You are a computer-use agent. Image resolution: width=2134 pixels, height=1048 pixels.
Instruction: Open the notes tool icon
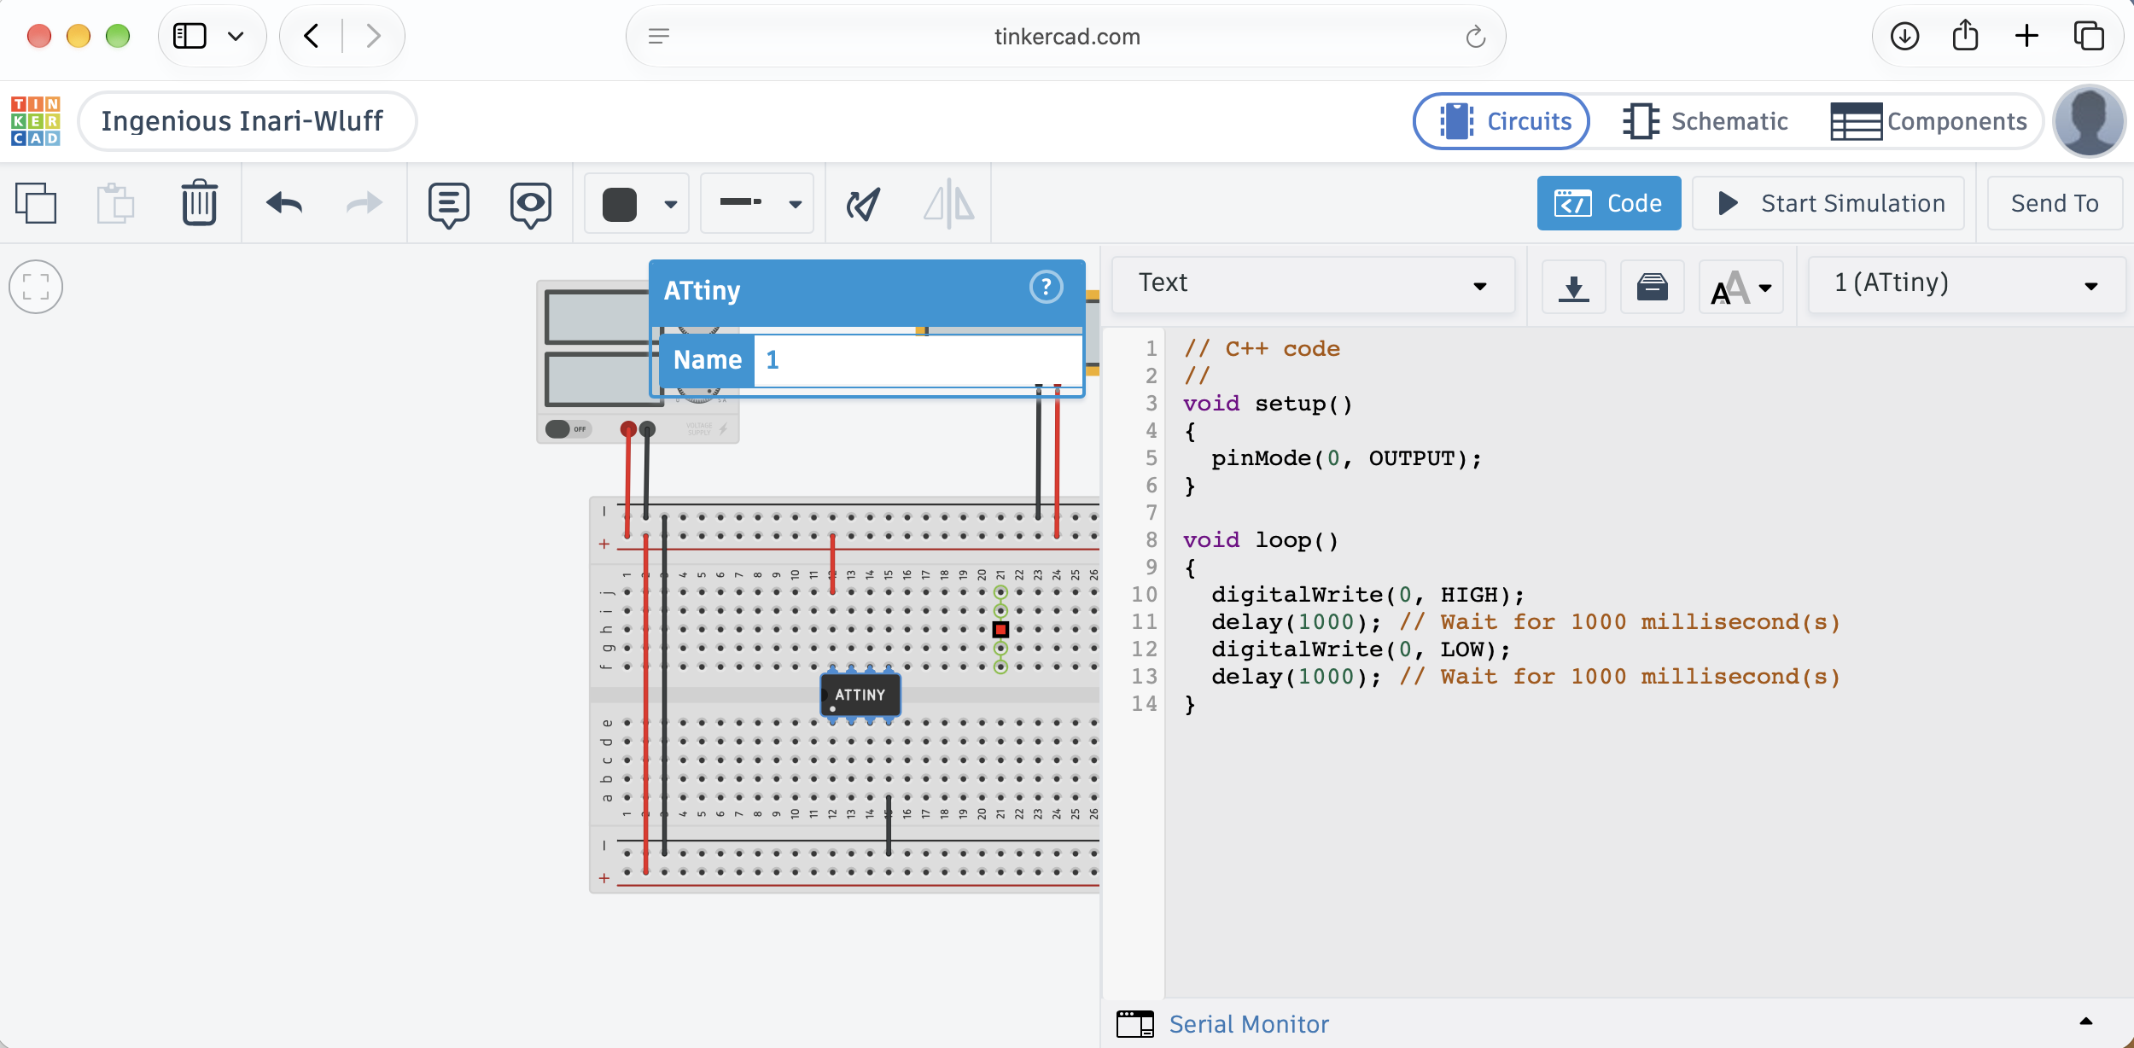click(449, 205)
